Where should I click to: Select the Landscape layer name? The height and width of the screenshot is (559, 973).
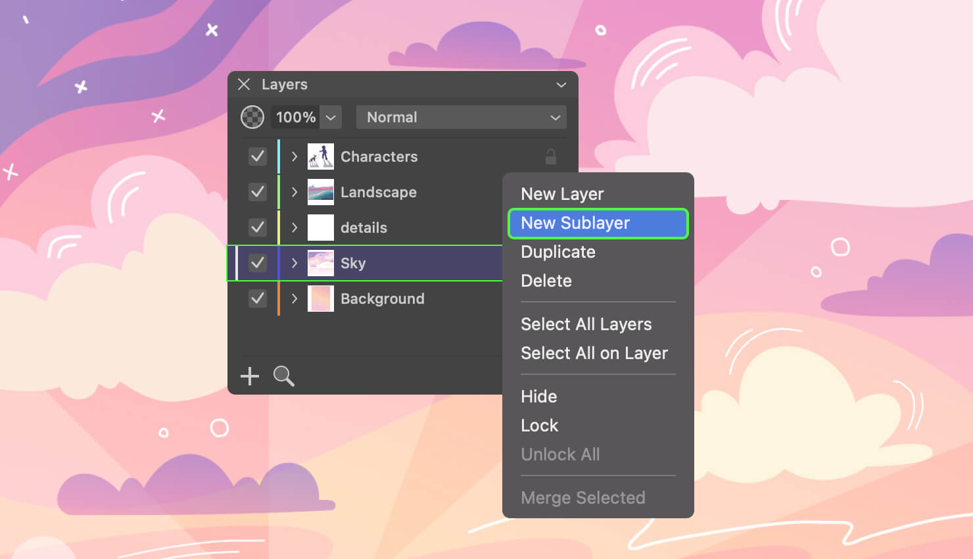tap(379, 192)
